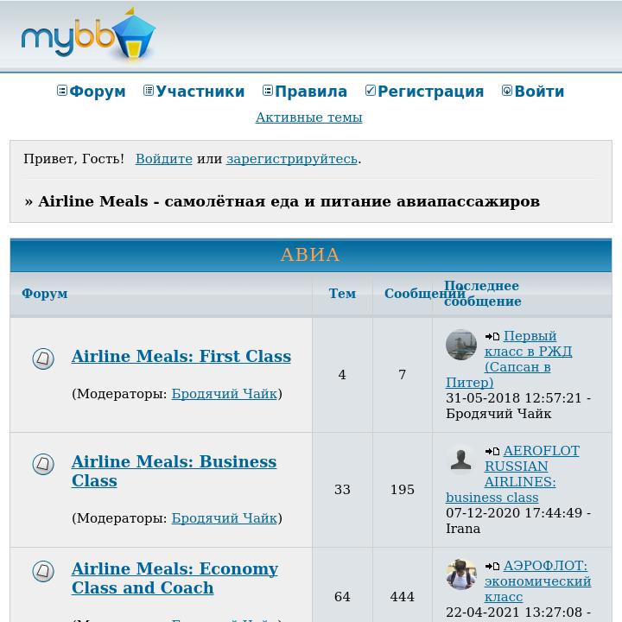This screenshot has width=622, height=622.
Task: Open moderator Бродячий Чайк under Business Class
Action: pyautogui.click(x=224, y=518)
